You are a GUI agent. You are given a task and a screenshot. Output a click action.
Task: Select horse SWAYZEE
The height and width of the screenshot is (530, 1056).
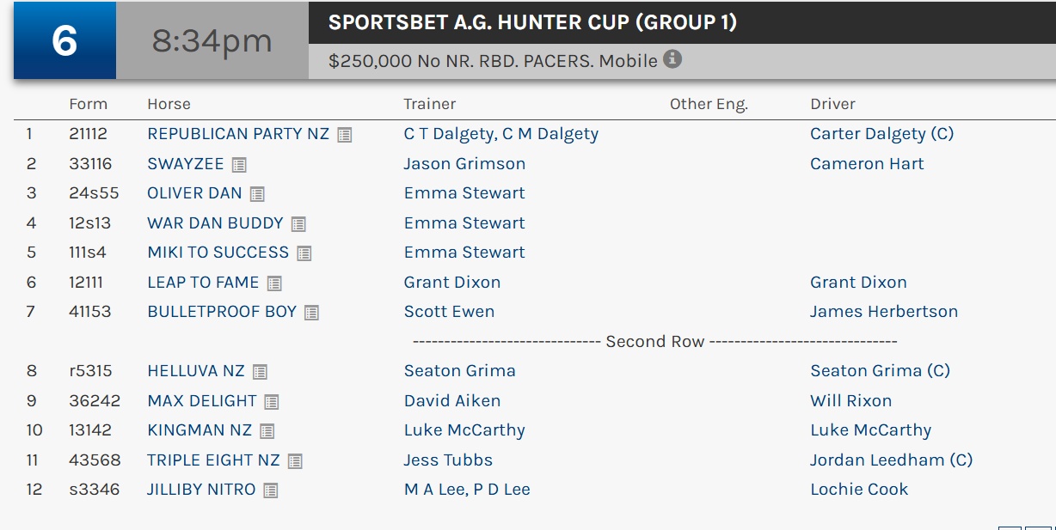[x=186, y=164]
